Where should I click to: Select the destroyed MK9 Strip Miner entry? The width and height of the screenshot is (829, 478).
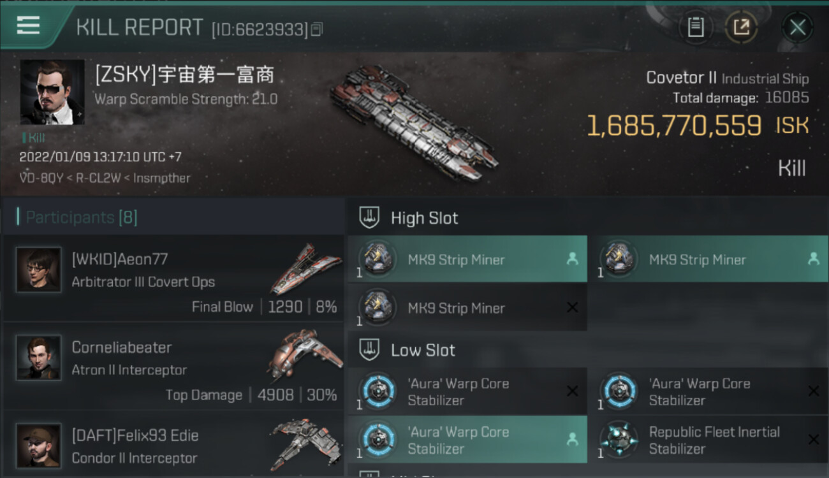[x=467, y=308]
